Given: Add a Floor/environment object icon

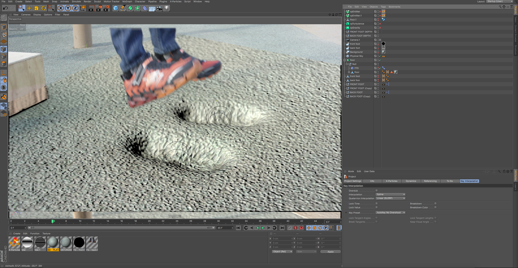Looking at the screenshot, I should point(152,8).
